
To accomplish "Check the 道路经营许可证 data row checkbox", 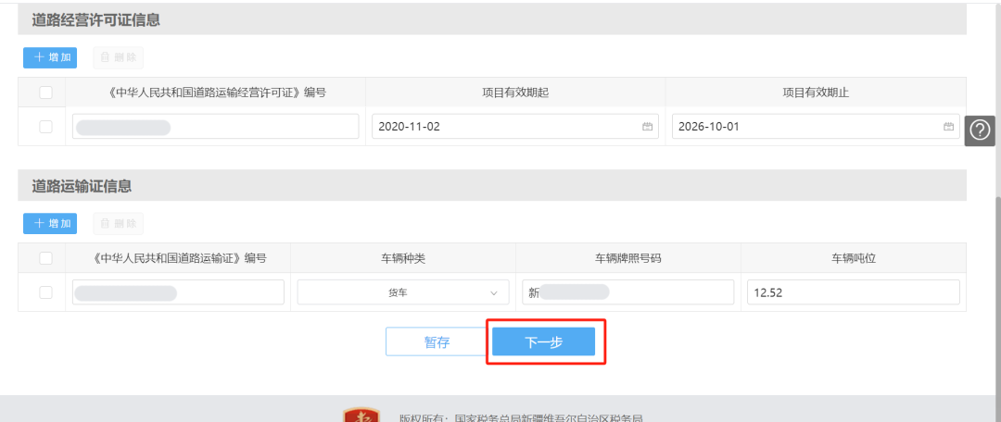I will click(x=45, y=127).
